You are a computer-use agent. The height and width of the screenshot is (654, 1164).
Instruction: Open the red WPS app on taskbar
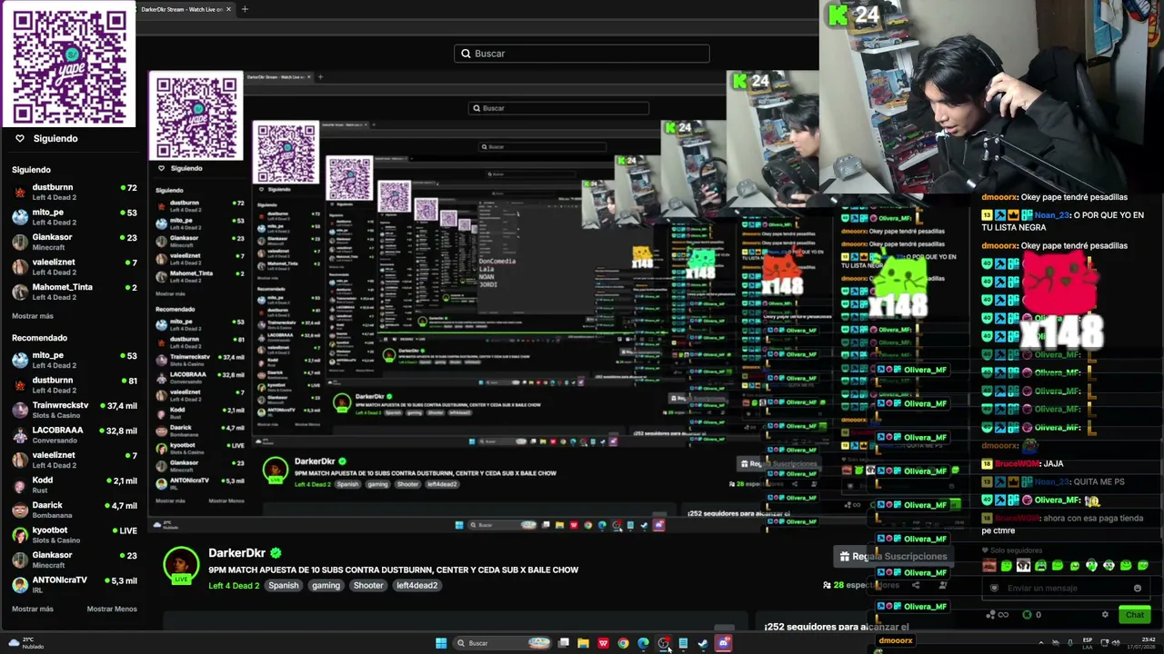point(603,643)
